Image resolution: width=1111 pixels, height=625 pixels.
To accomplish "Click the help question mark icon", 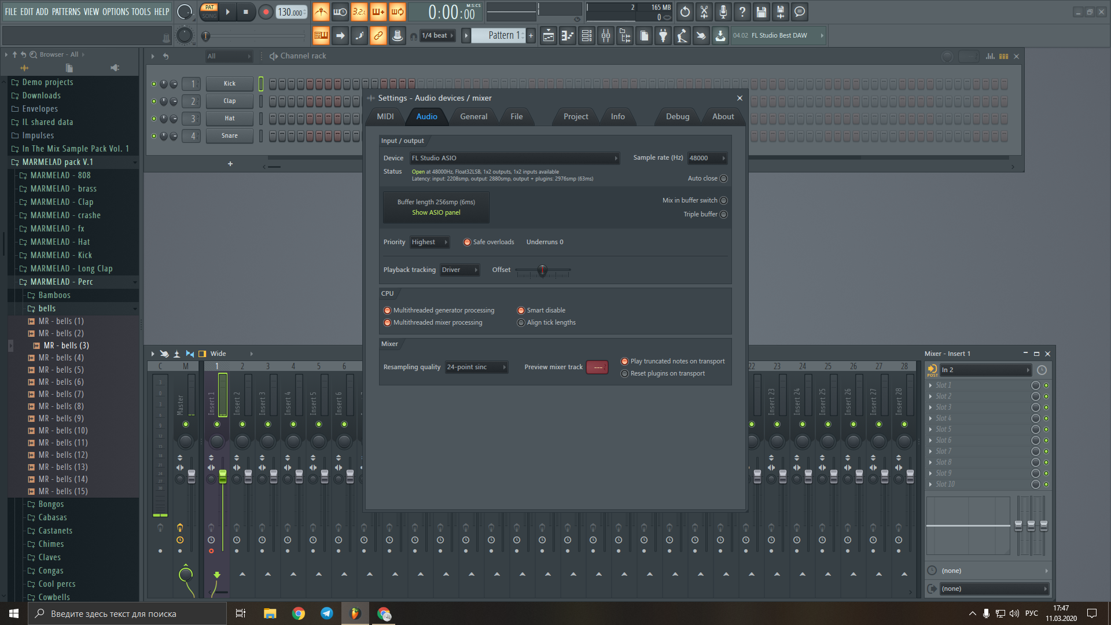I will pos(742,12).
